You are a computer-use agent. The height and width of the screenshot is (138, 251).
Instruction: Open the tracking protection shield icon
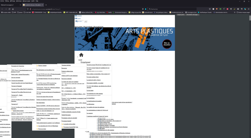28,9
